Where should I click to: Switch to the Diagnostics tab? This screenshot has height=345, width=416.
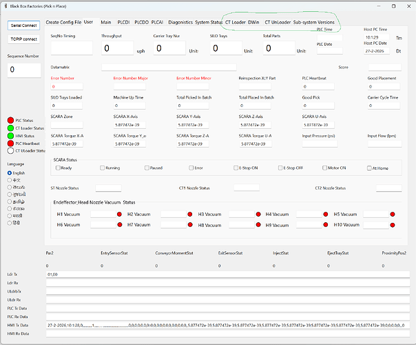point(180,22)
